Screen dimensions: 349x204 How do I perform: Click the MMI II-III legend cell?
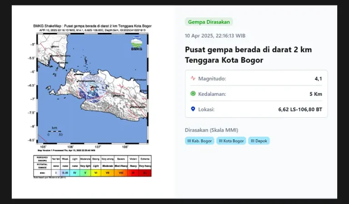click(x=65, y=173)
